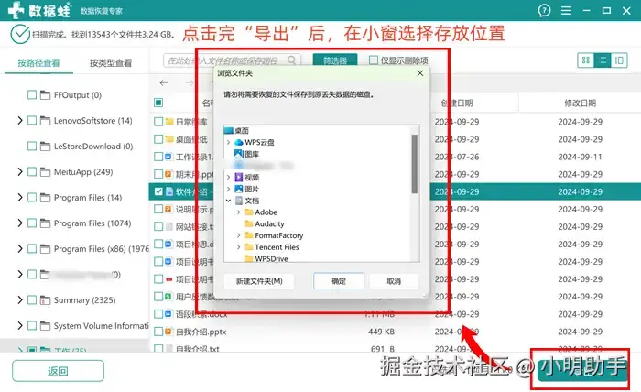This screenshot has width=641, height=392.
Task: Expand System Volume Information node
Action: click(19, 326)
